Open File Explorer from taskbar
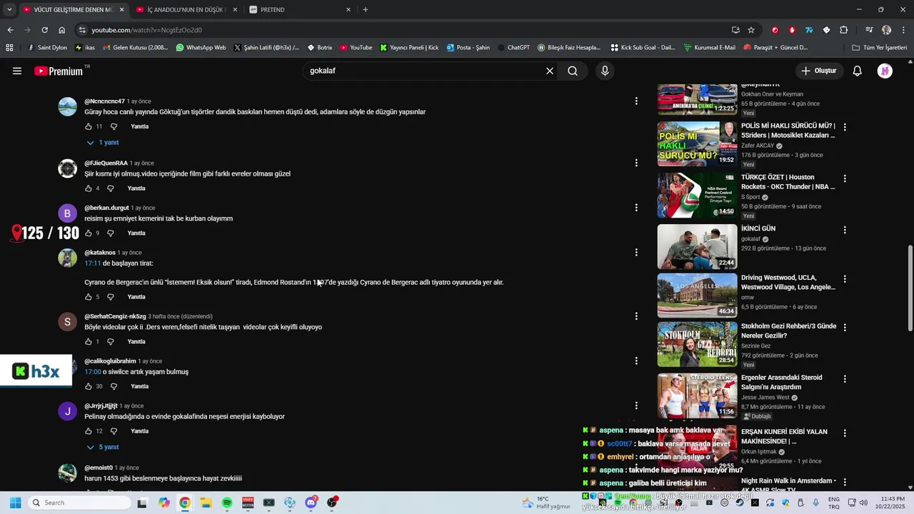This screenshot has width=914, height=514. pos(206,503)
